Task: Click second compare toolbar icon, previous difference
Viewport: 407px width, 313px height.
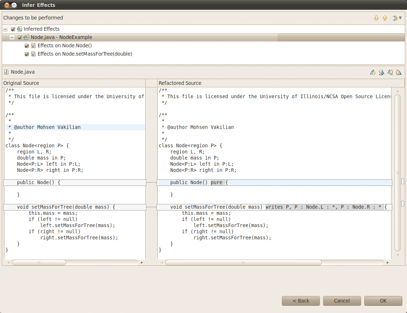Action: [381, 72]
